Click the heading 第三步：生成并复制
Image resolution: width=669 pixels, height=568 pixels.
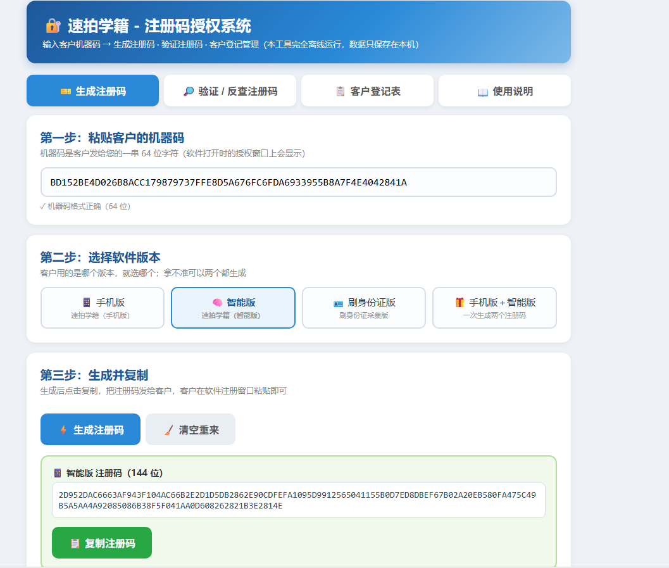[x=94, y=375]
